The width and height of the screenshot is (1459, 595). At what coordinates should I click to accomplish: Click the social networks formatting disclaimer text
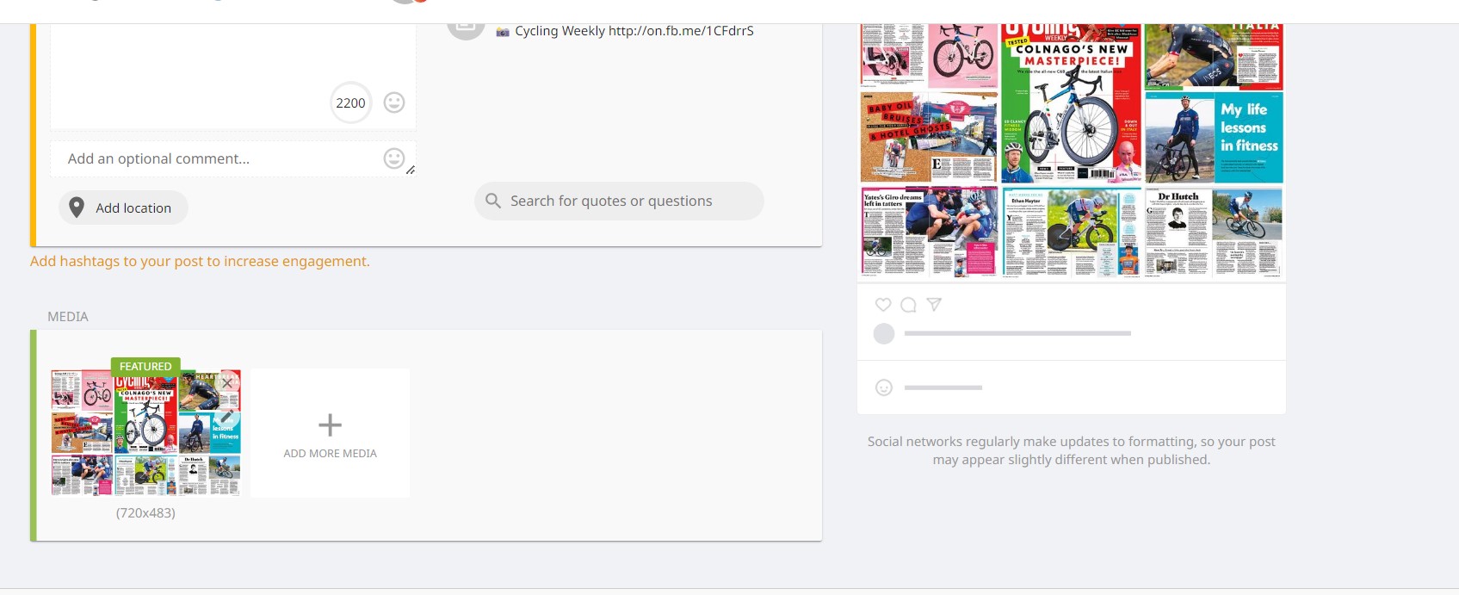[x=1072, y=450]
